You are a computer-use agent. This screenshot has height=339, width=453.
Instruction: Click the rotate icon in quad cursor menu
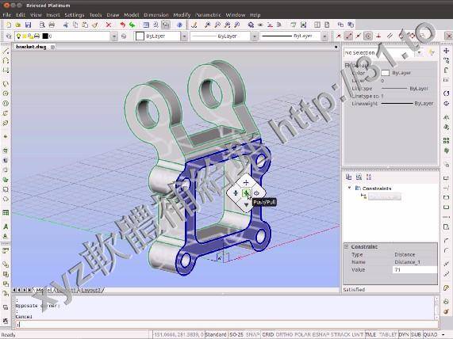(x=256, y=193)
